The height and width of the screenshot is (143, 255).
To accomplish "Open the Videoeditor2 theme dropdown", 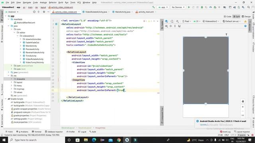I will [211, 21].
